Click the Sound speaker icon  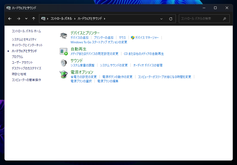click(64, 63)
